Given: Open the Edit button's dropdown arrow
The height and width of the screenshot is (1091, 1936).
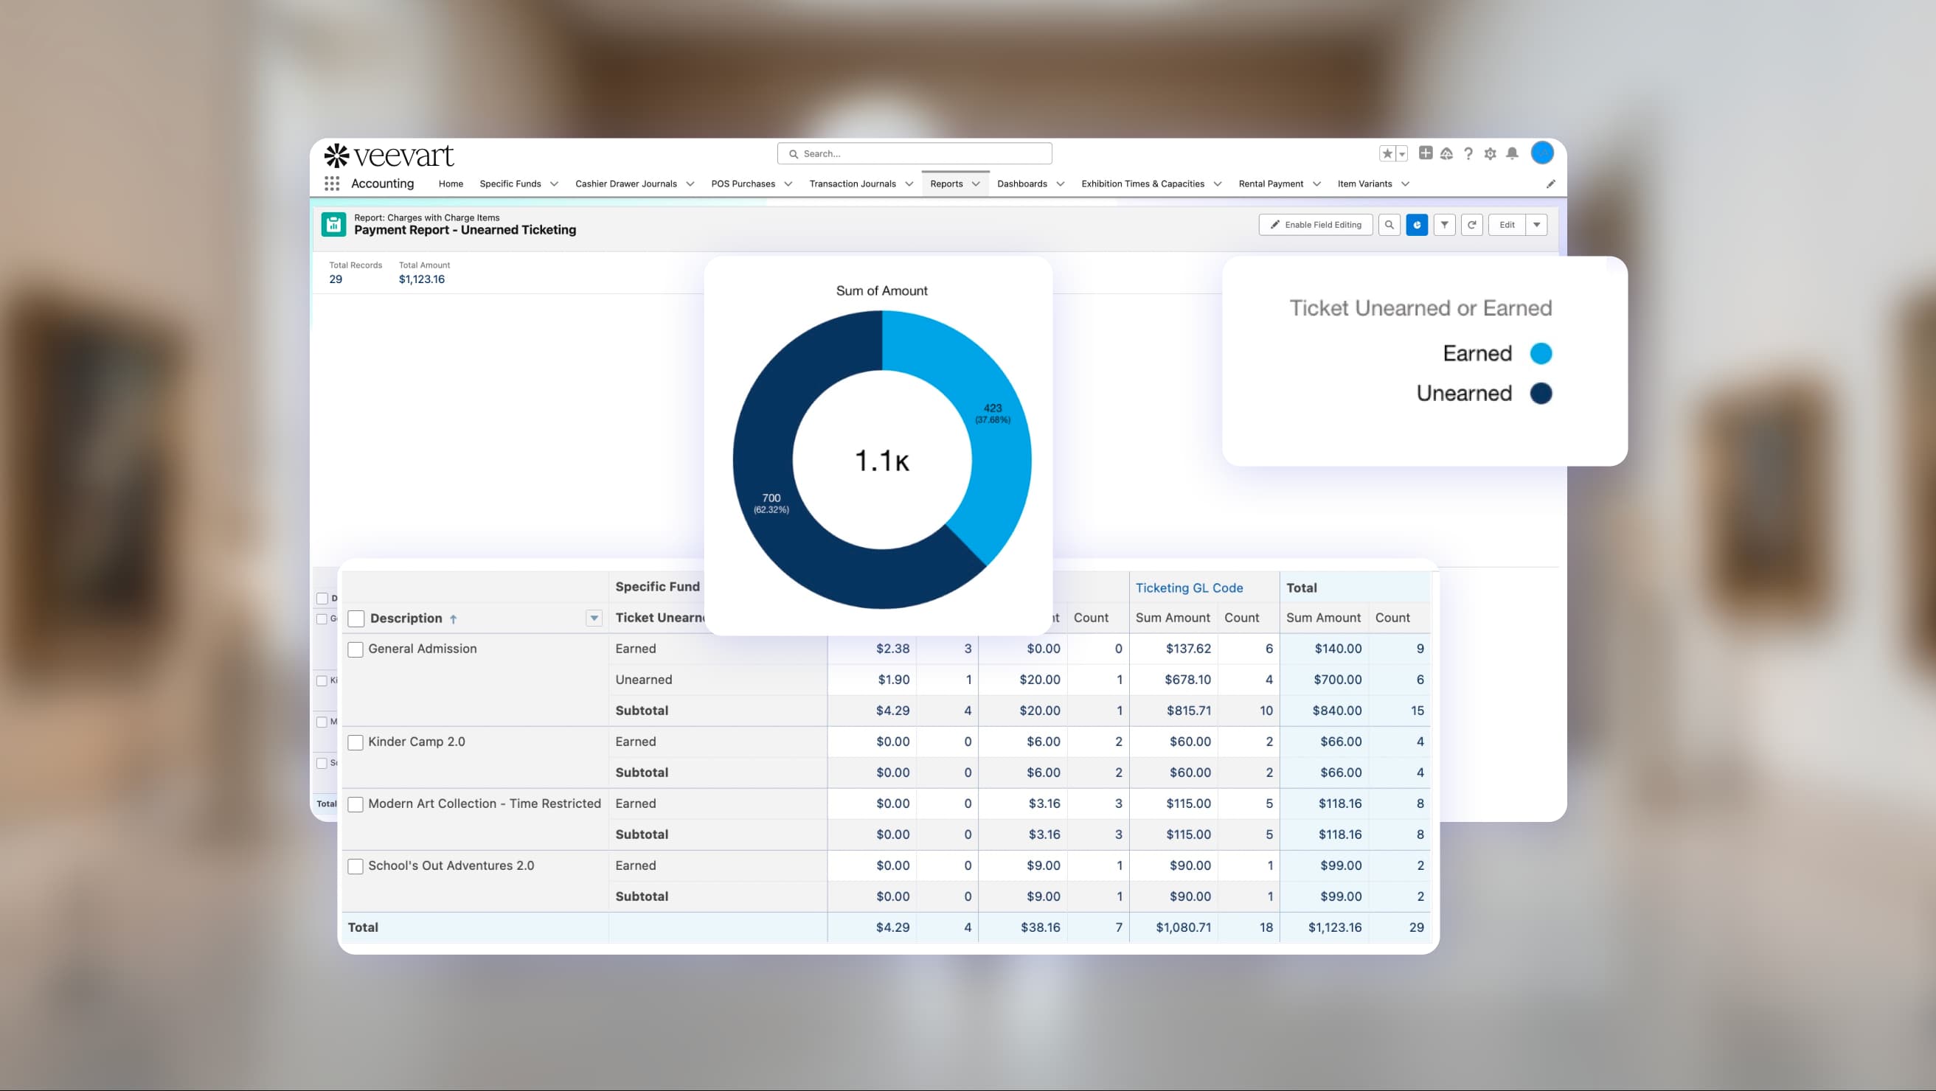Looking at the screenshot, I should (x=1536, y=225).
